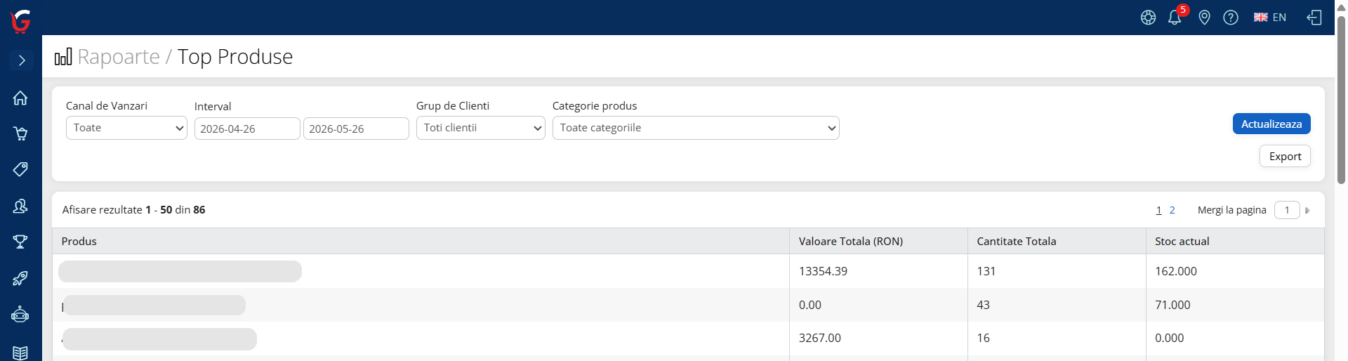Click the value 13354.39 cell
The width and height of the screenshot is (1348, 361).
pyautogui.click(x=878, y=271)
